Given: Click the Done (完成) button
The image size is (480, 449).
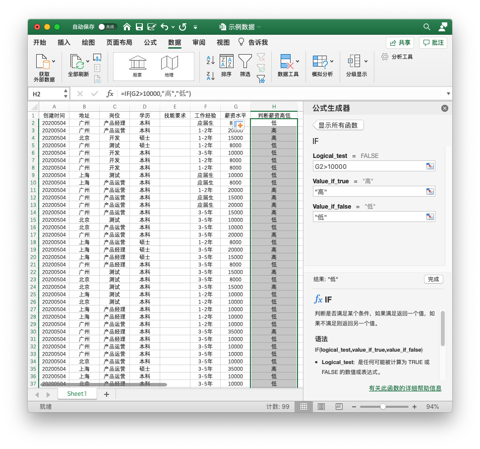Looking at the screenshot, I should coord(433,279).
